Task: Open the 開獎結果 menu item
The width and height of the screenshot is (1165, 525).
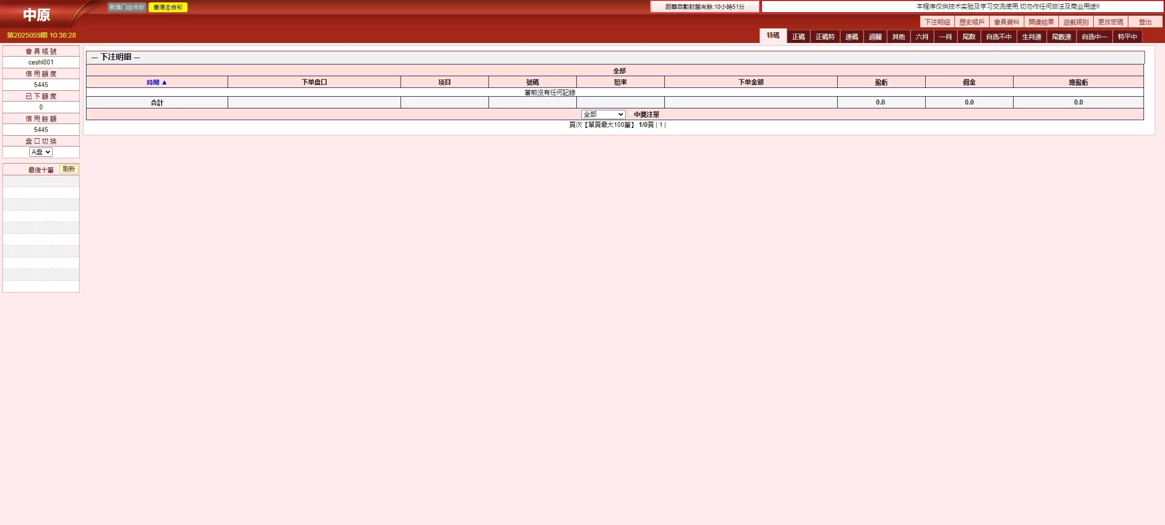Action: [1041, 22]
